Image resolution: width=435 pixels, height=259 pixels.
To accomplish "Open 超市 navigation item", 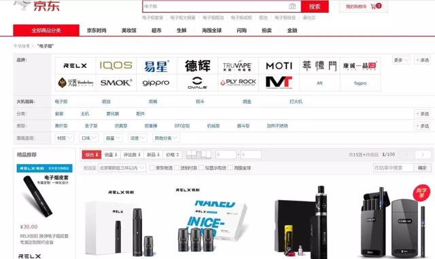I will coord(156,31).
